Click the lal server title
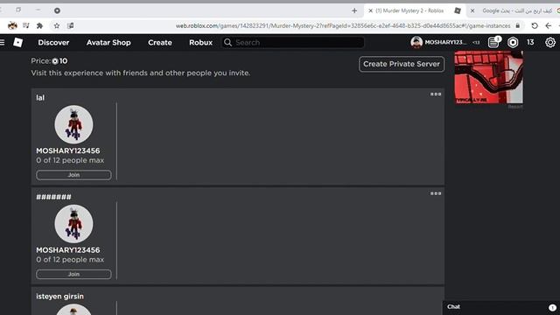 [x=40, y=98]
